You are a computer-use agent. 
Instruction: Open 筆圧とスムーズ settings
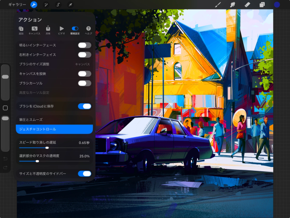click(x=54, y=120)
